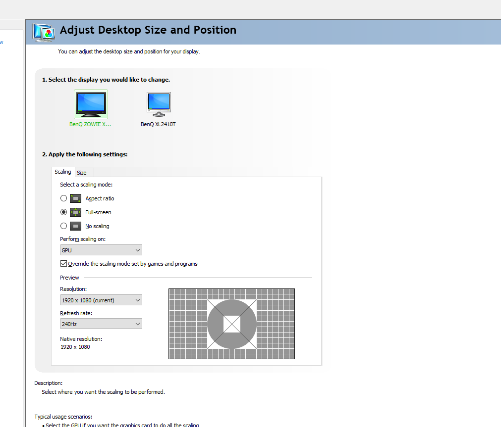Enable No scaling mode
Screen dimensions: 501x427
click(x=63, y=226)
